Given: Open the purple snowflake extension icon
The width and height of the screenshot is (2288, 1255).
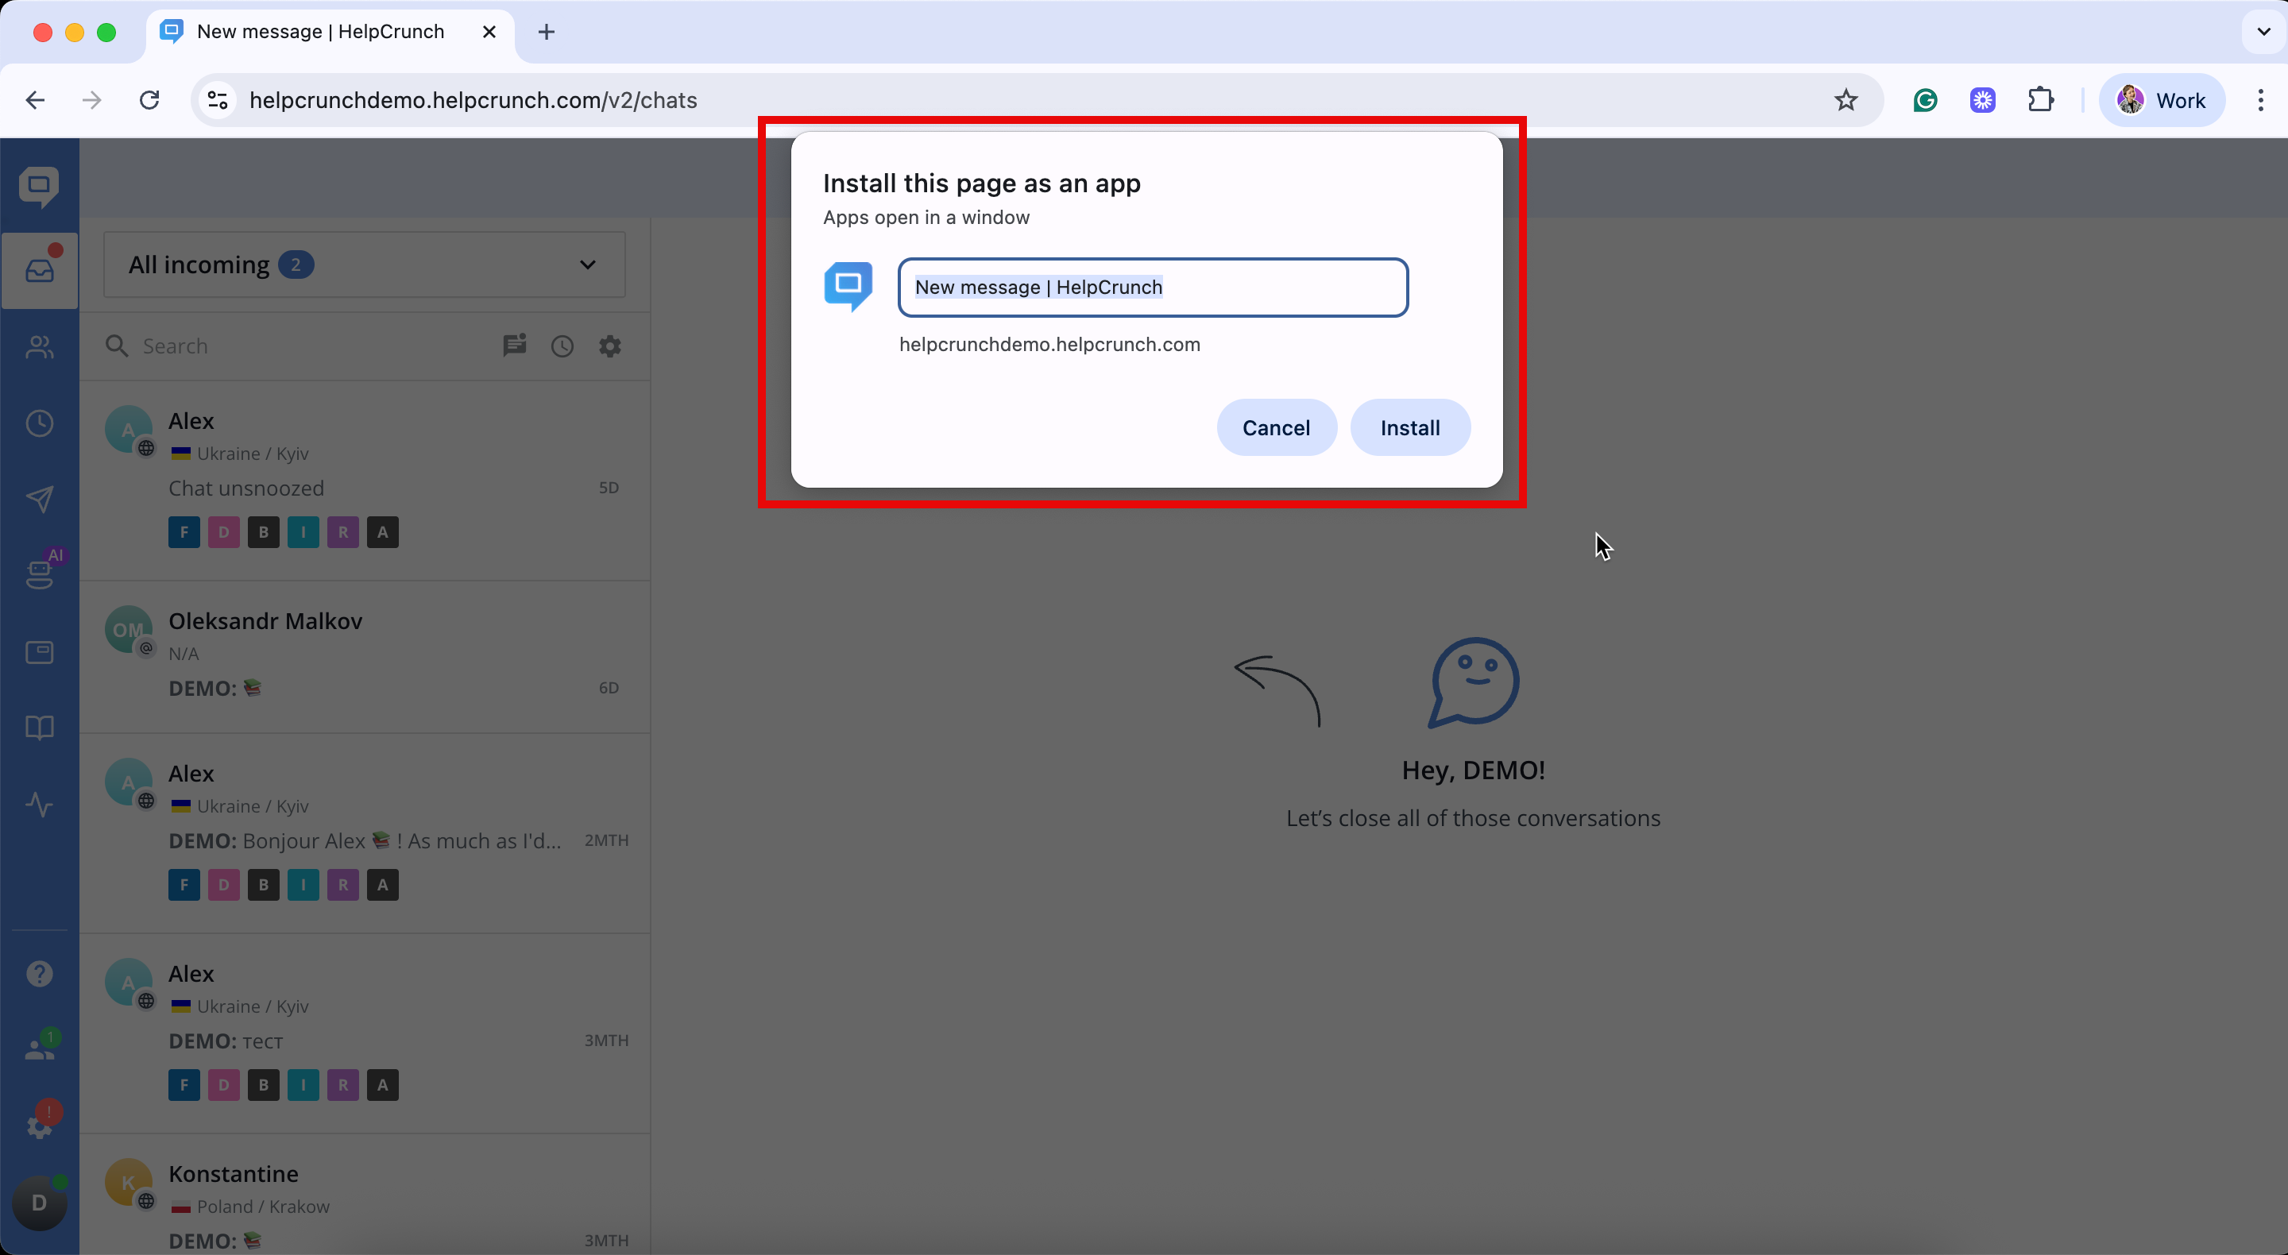Looking at the screenshot, I should 1982,100.
